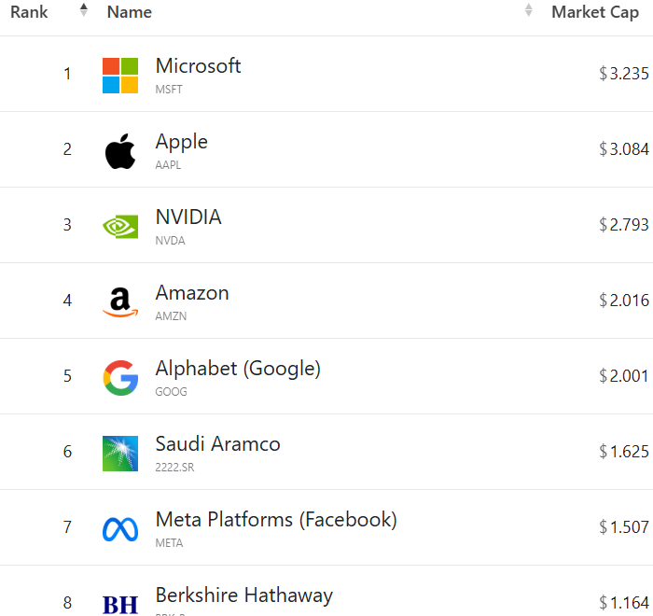Open the Microsoft company link

pos(198,66)
